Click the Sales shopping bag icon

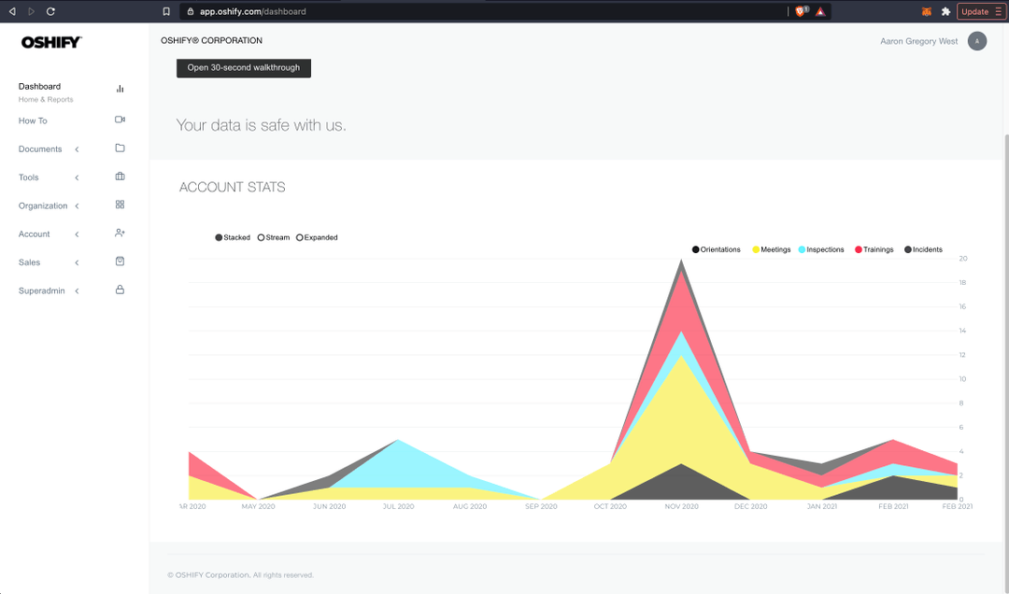pos(120,262)
